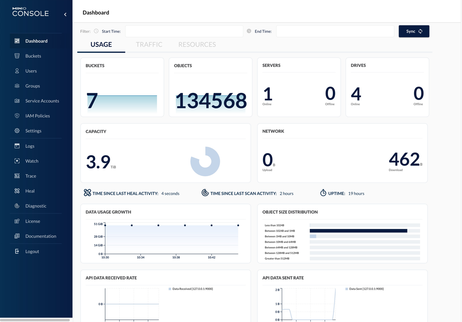
Task: Click the Diagnostic icon in sidebar
Action: click(x=17, y=206)
